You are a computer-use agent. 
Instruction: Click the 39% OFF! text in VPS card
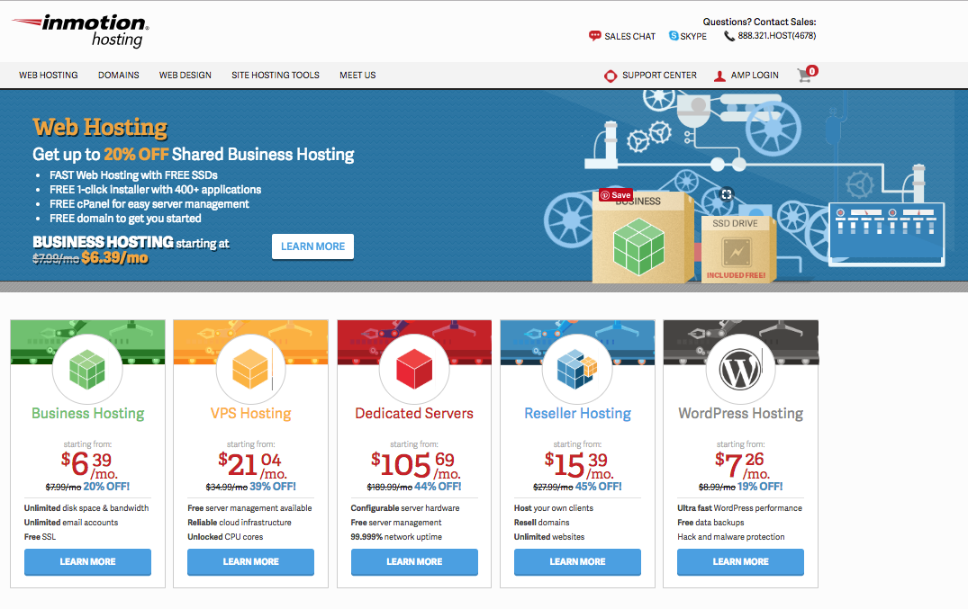[x=273, y=487]
